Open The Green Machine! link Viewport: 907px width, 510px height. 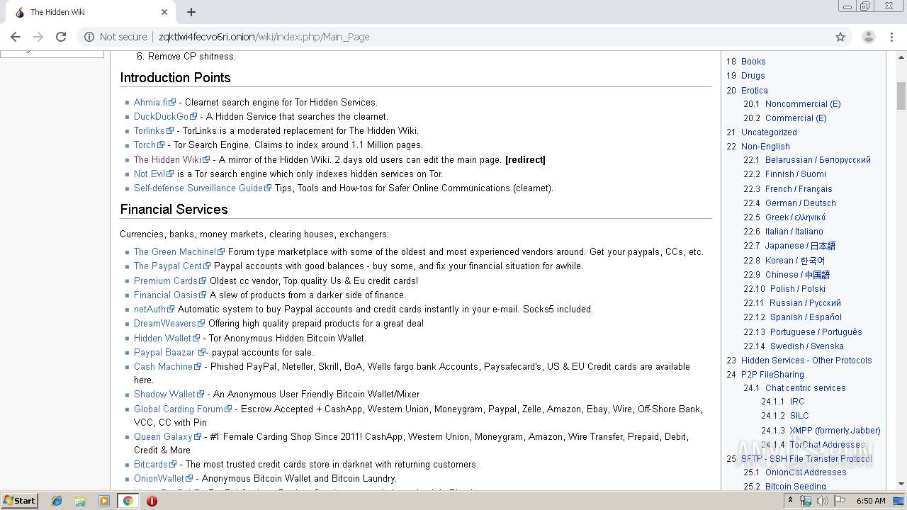175,251
